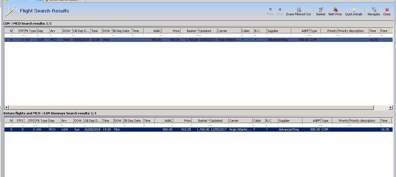The image size is (396, 177).
Task: Select Virgin Atlantic cell in LON->MCO row
Action: pyautogui.click(x=229, y=40)
